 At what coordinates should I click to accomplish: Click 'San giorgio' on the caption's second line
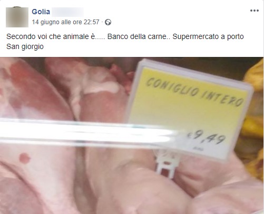click(25, 47)
